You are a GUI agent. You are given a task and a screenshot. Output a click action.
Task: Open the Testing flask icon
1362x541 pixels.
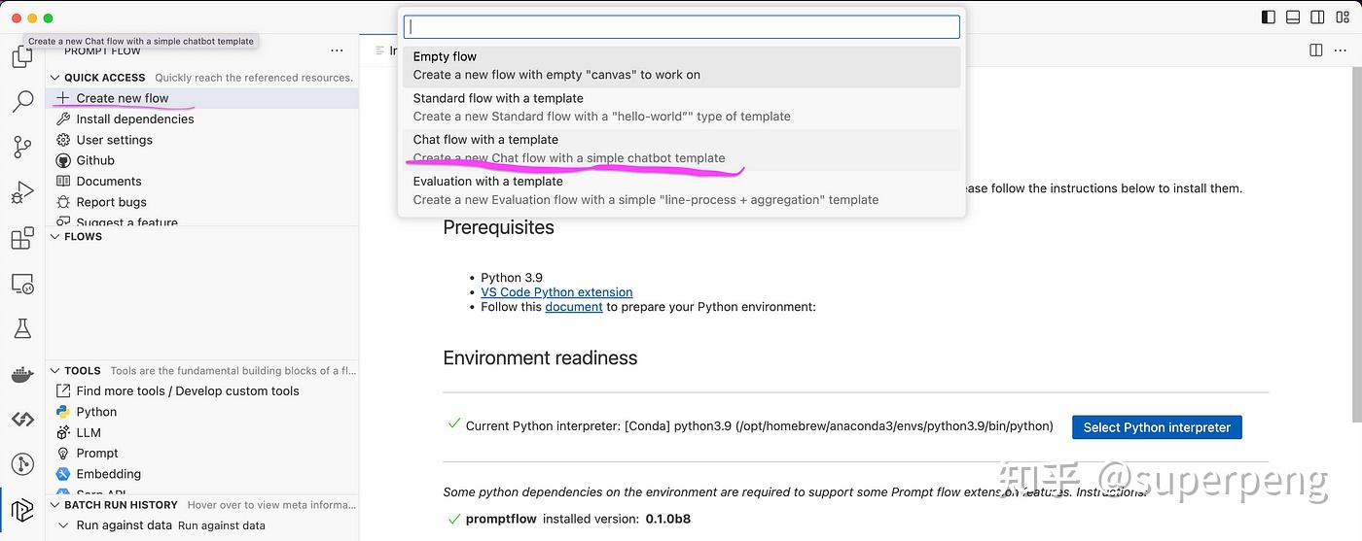tap(21, 328)
